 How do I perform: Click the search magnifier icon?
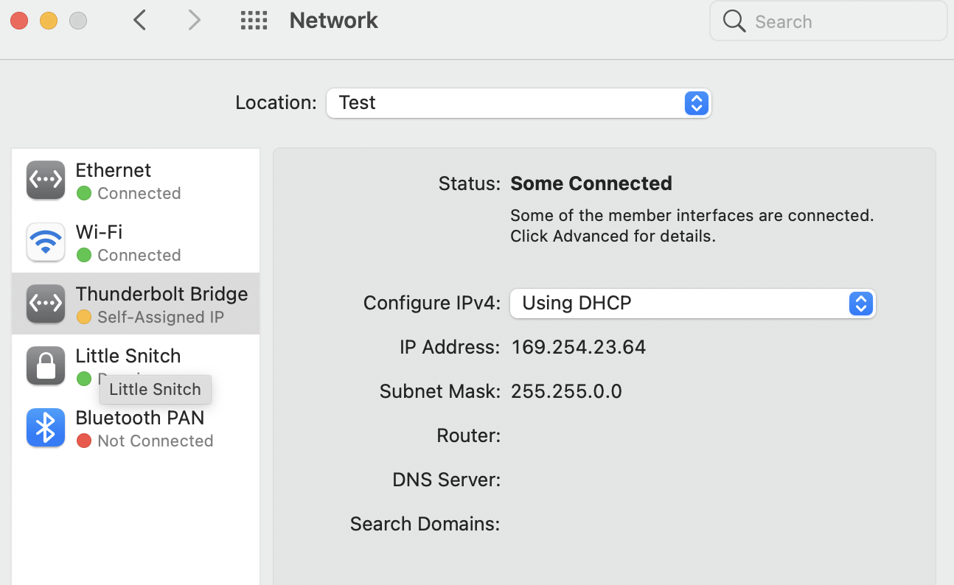point(734,21)
